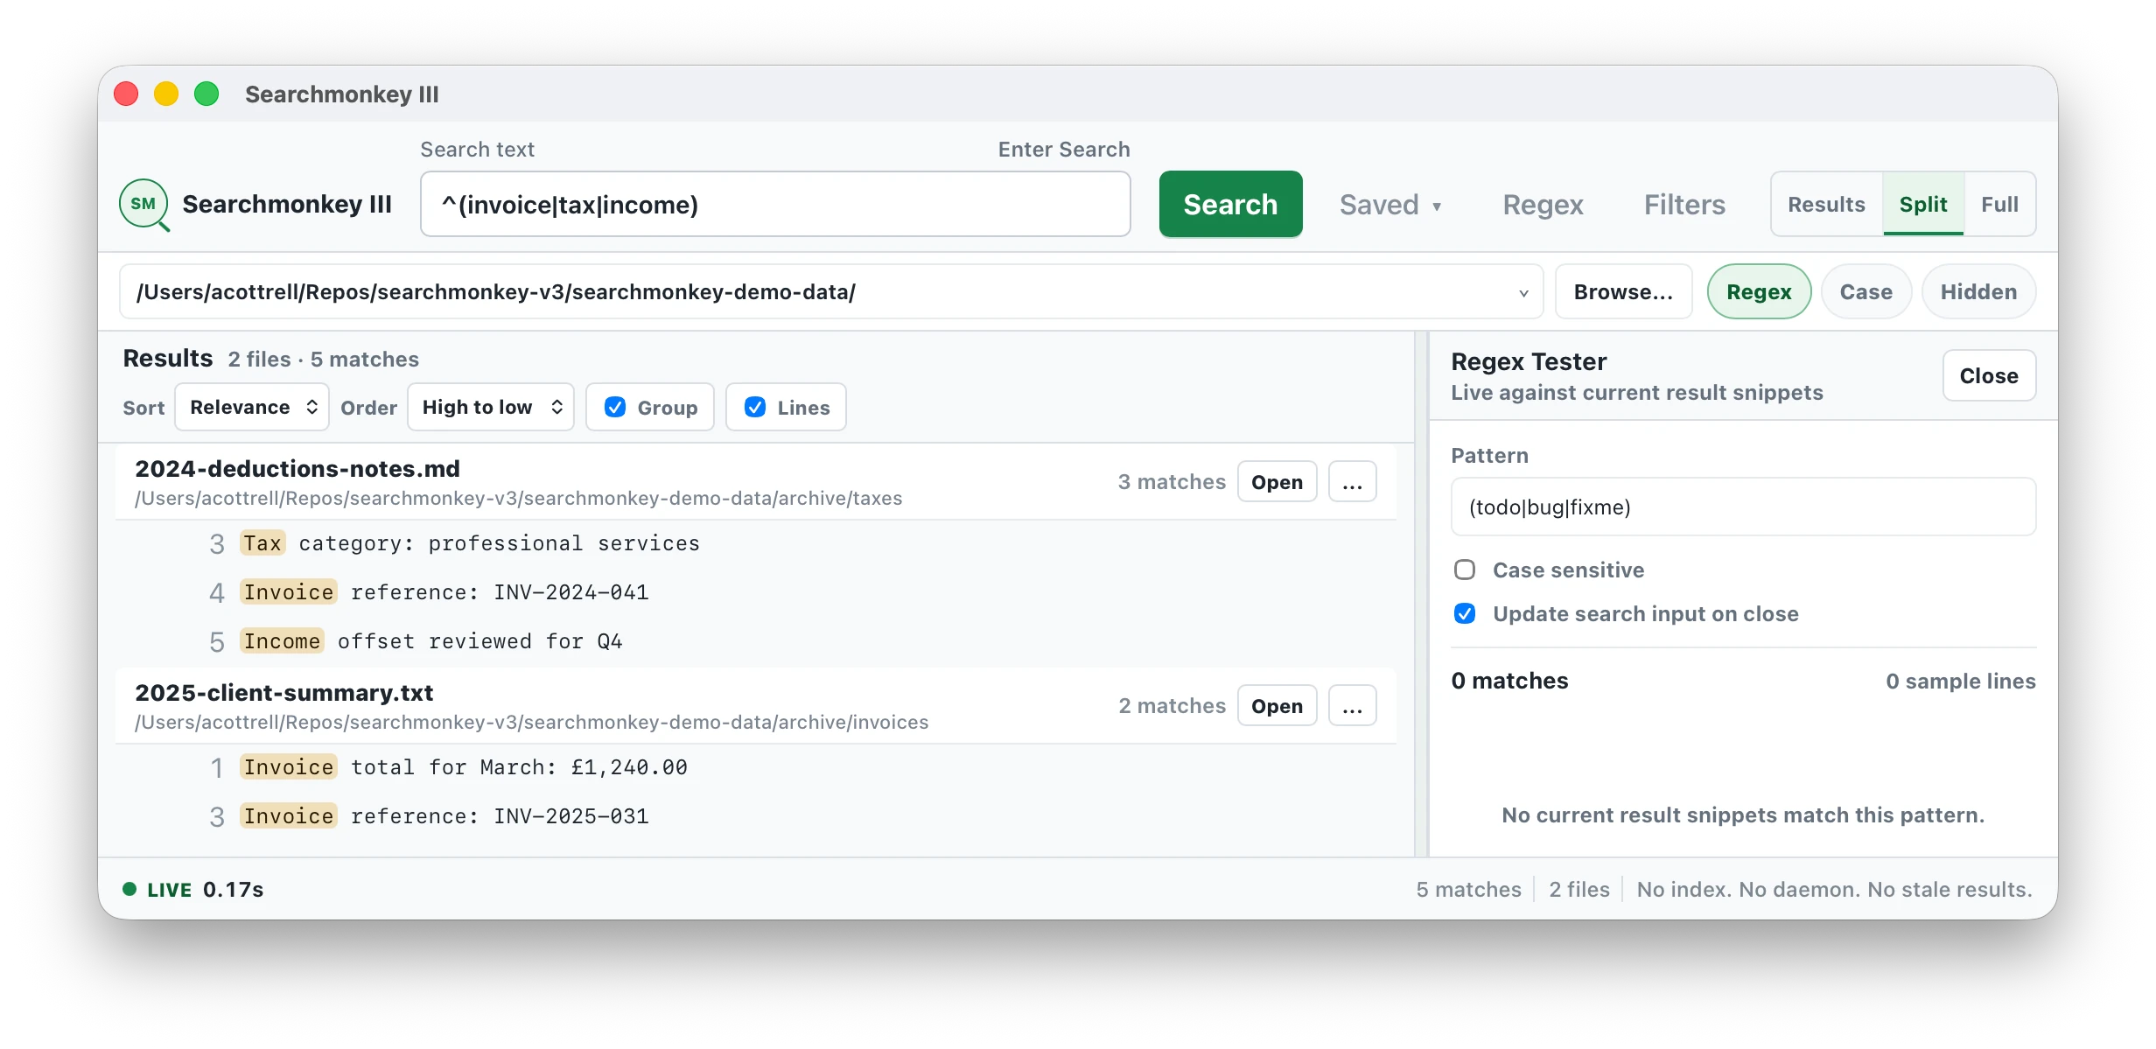
Task: Click the LIVE status indicator
Action: [x=157, y=890]
